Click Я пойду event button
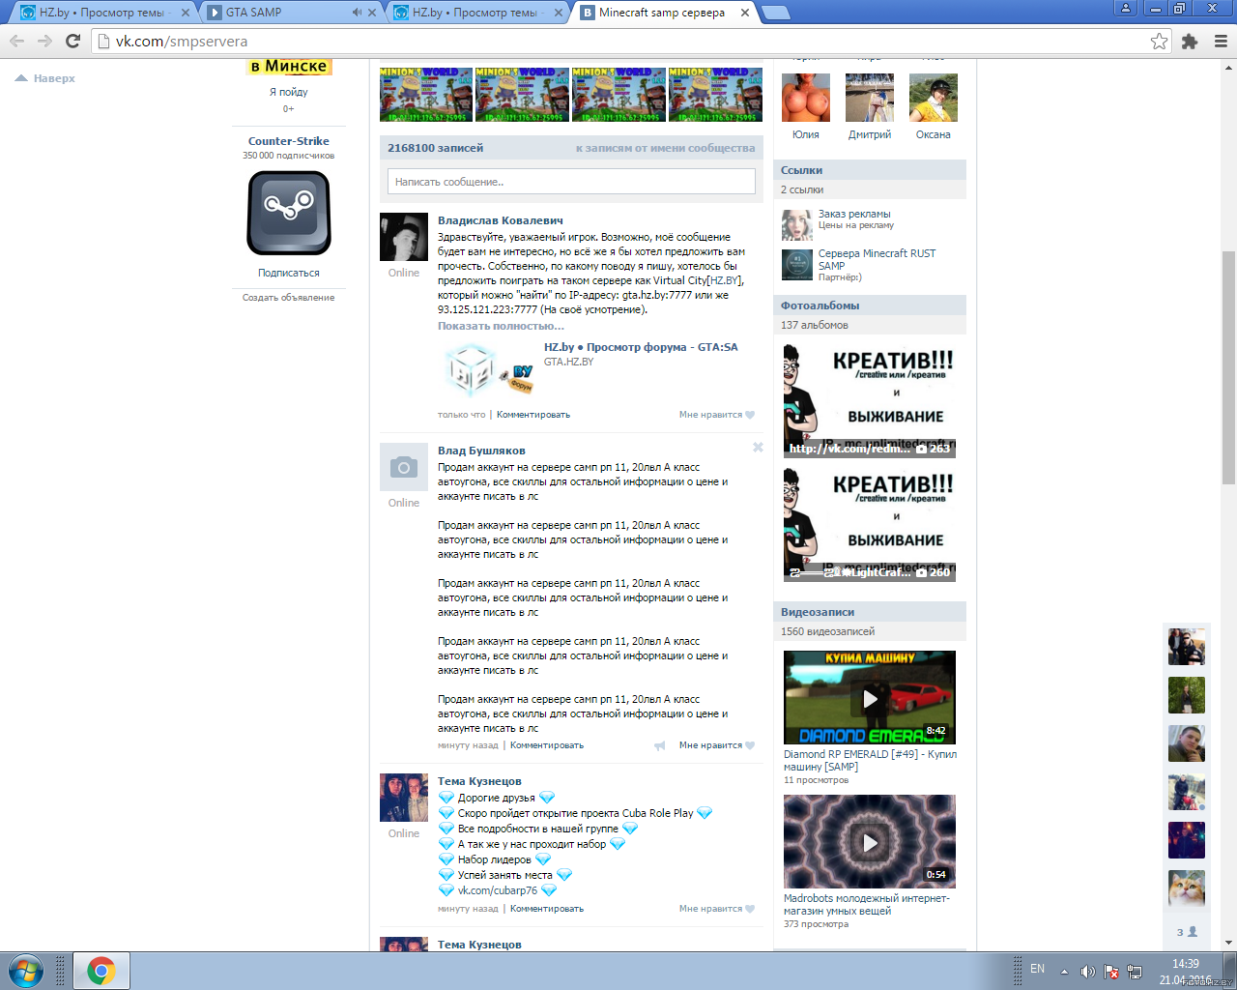This screenshot has width=1237, height=990. (x=288, y=92)
